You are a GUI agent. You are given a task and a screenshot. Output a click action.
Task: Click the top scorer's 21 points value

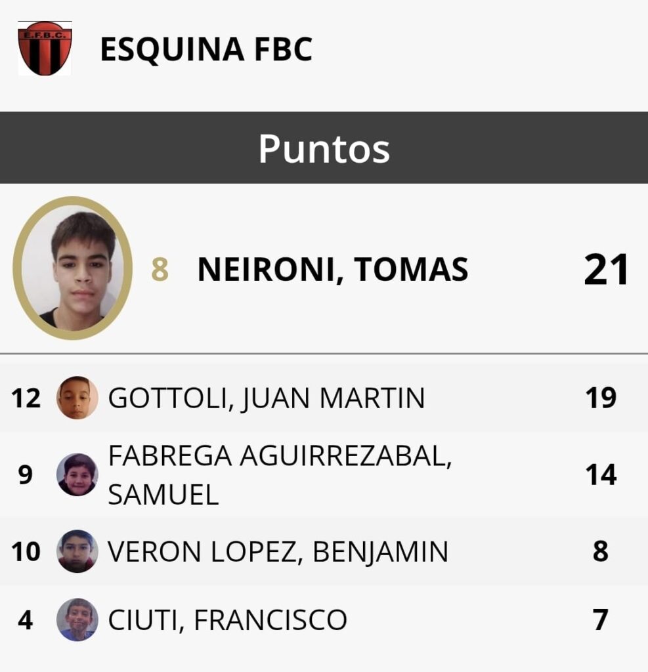[606, 270]
